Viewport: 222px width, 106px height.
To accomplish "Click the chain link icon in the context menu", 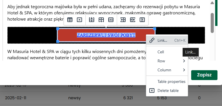I will click(152, 40).
